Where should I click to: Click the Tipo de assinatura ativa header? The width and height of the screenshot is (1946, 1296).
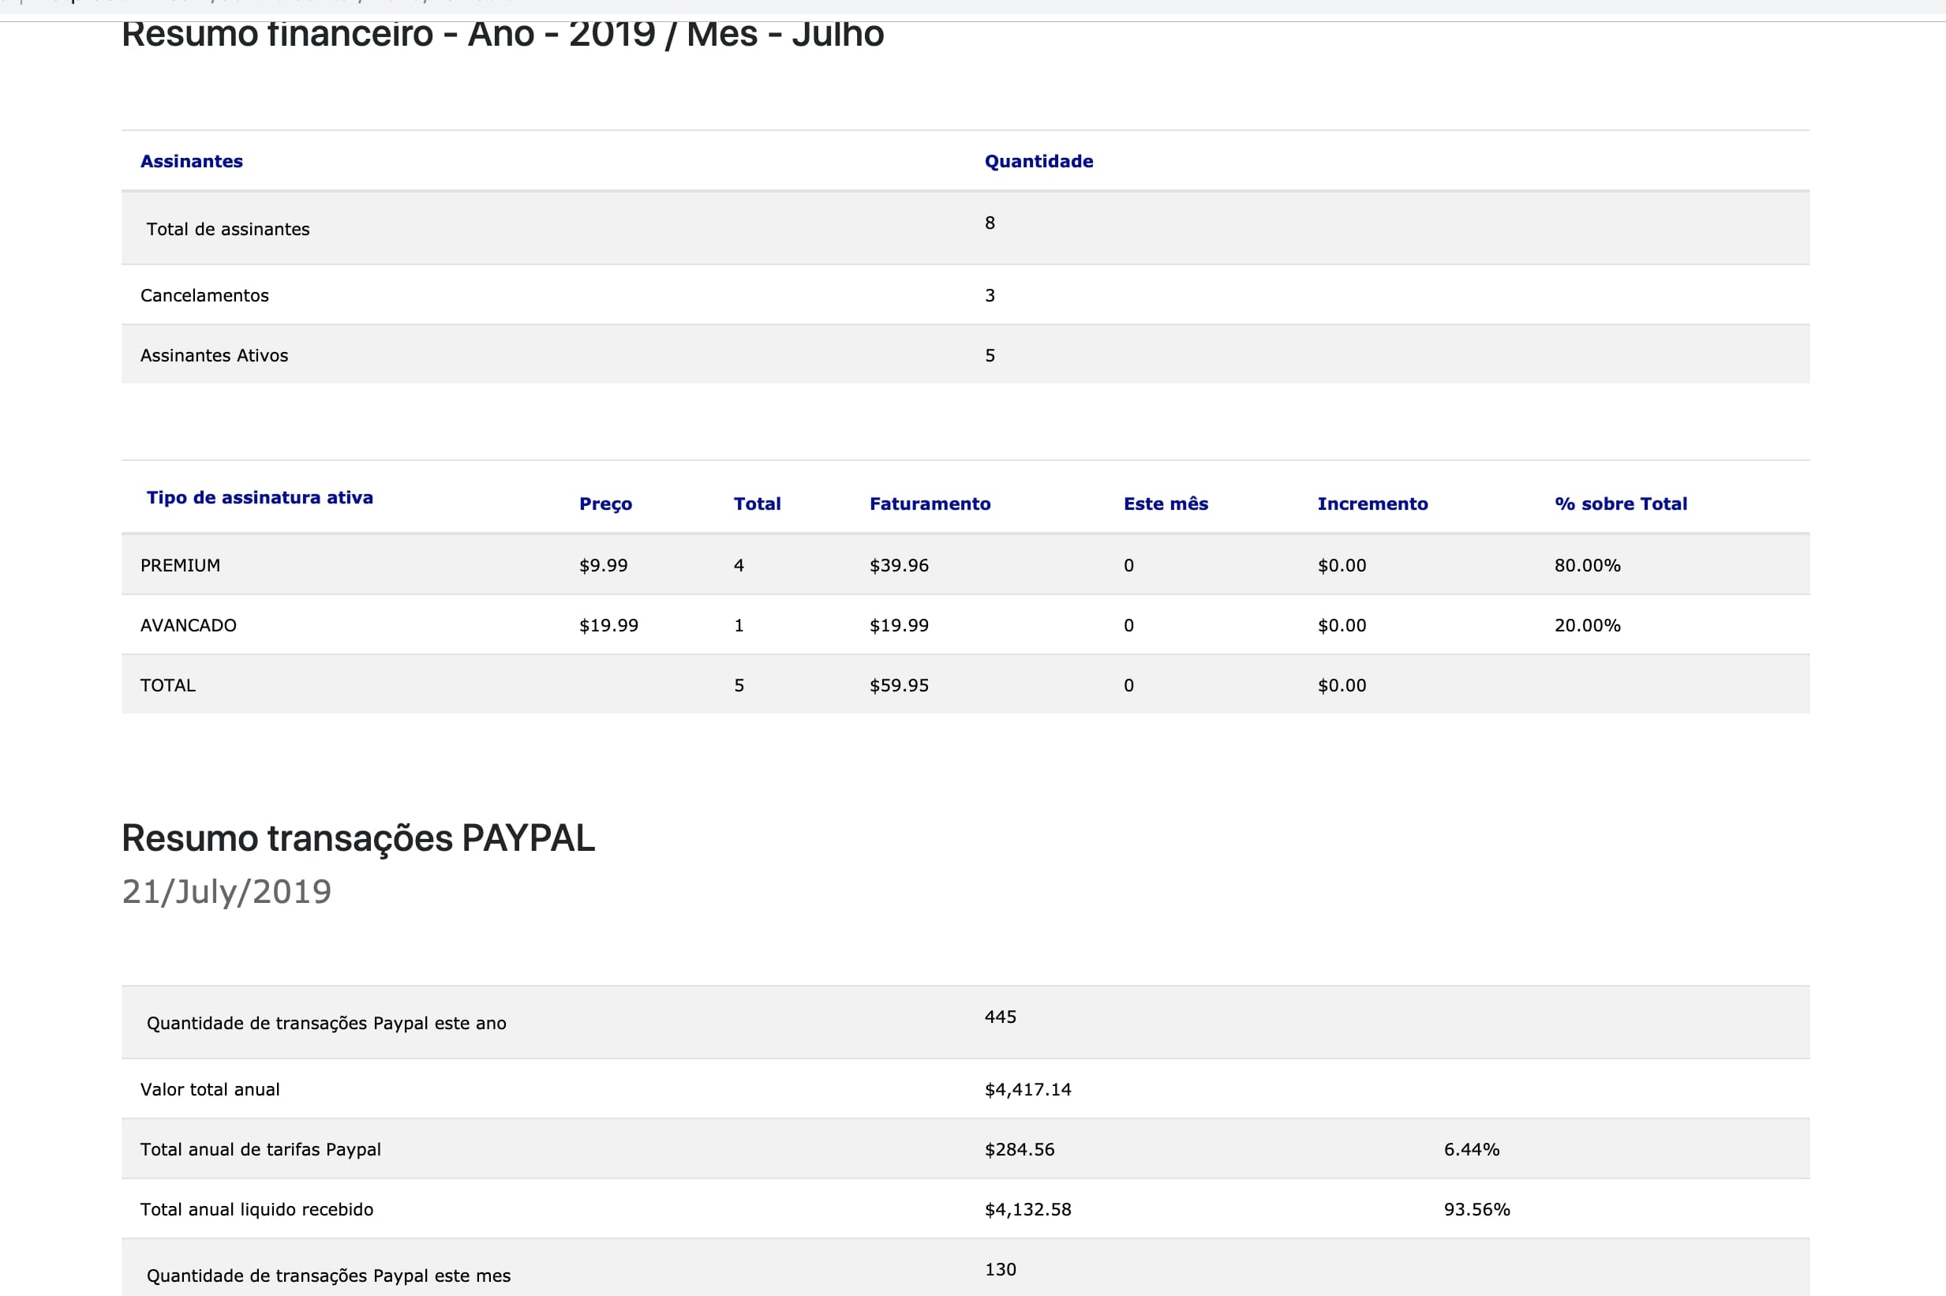(260, 497)
